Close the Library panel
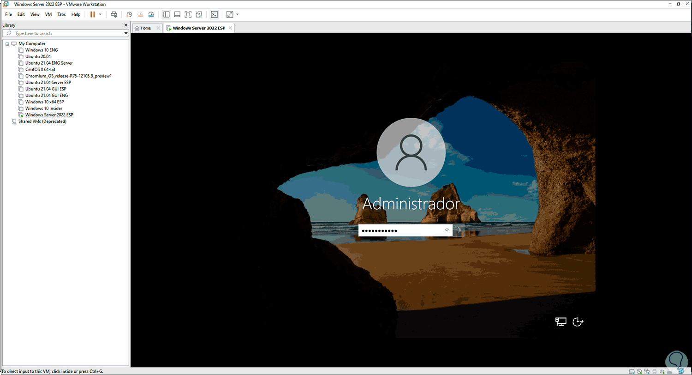Image resolution: width=692 pixels, height=375 pixels. (x=126, y=25)
